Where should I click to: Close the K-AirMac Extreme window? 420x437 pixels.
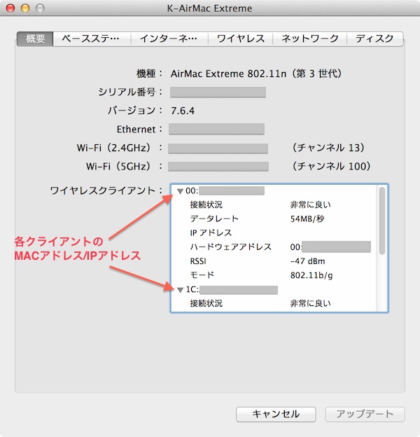coord(10,8)
